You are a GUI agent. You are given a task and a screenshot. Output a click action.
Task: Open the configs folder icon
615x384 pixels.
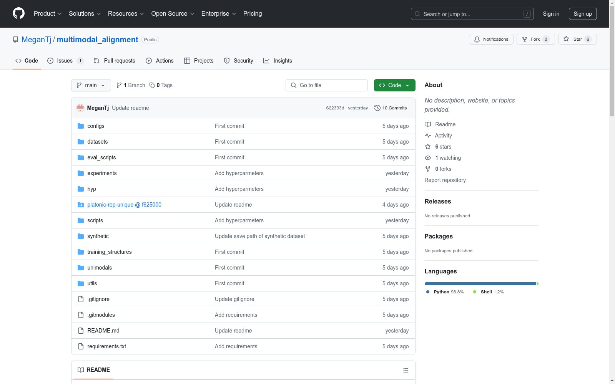pyautogui.click(x=81, y=126)
